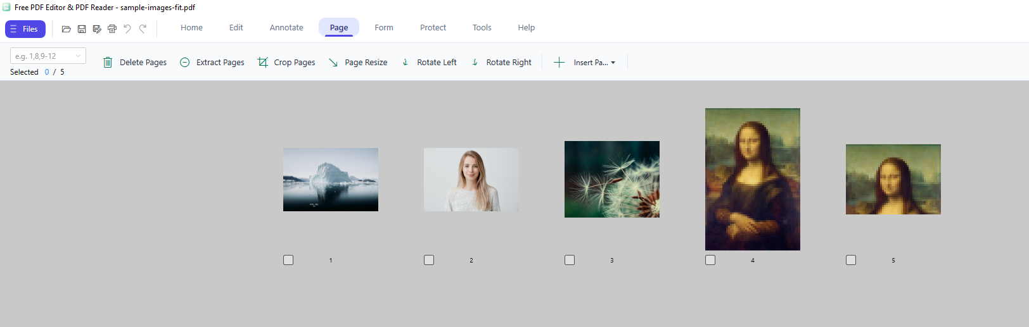This screenshot has height=327, width=1029.
Task: Open the Tools tab
Action: tap(482, 28)
